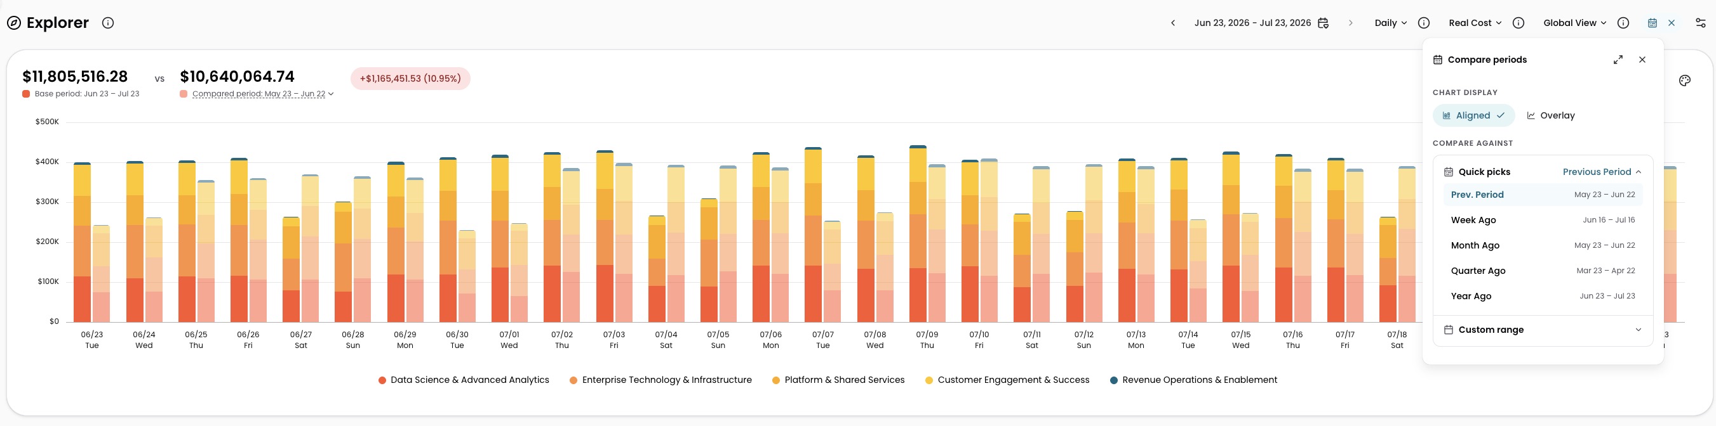This screenshot has width=1716, height=426.
Task: Select the Aligned chart display
Action: (1473, 115)
